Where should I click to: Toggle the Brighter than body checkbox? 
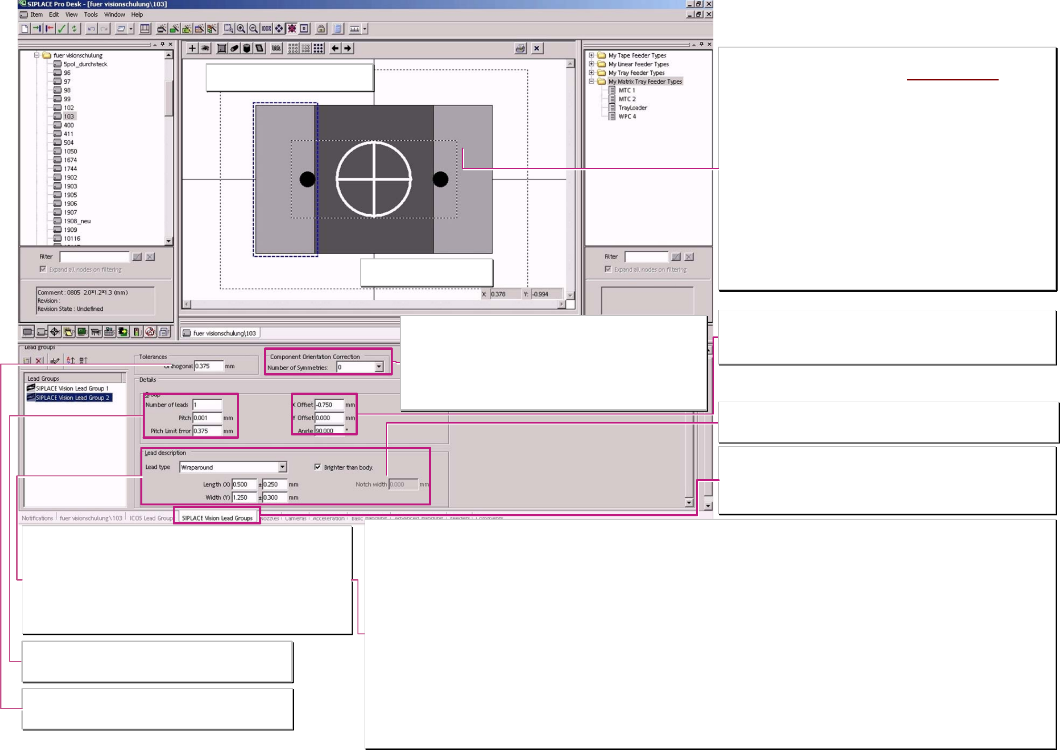coord(317,467)
